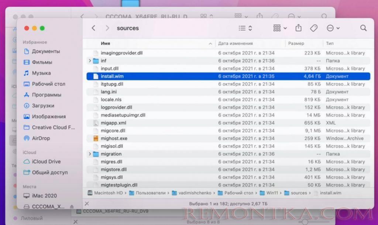
Task: Click the Share icon in the toolbar
Action: click(x=298, y=28)
